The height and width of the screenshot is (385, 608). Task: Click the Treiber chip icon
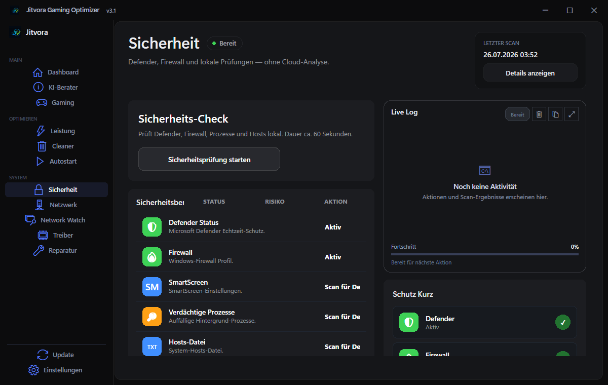[43, 235]
